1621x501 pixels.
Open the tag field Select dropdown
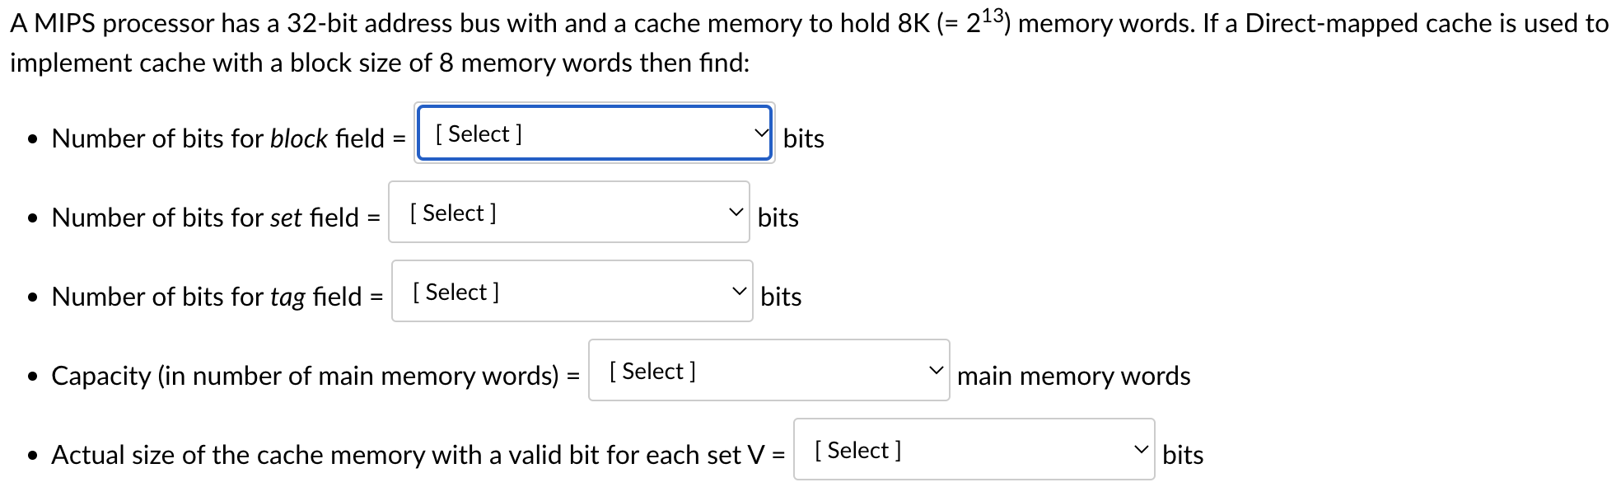coord(571,292)
